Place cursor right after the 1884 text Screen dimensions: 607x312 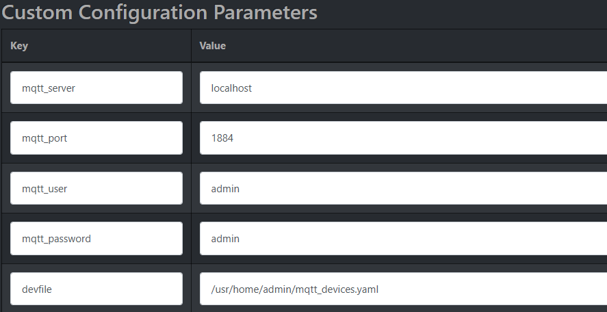point(235,138)
